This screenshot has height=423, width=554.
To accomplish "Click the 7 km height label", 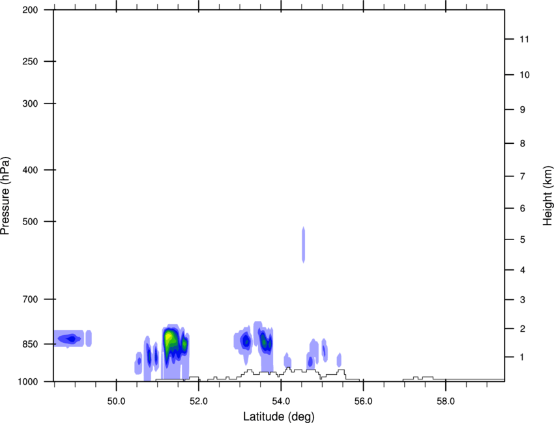I will point(522,176).
